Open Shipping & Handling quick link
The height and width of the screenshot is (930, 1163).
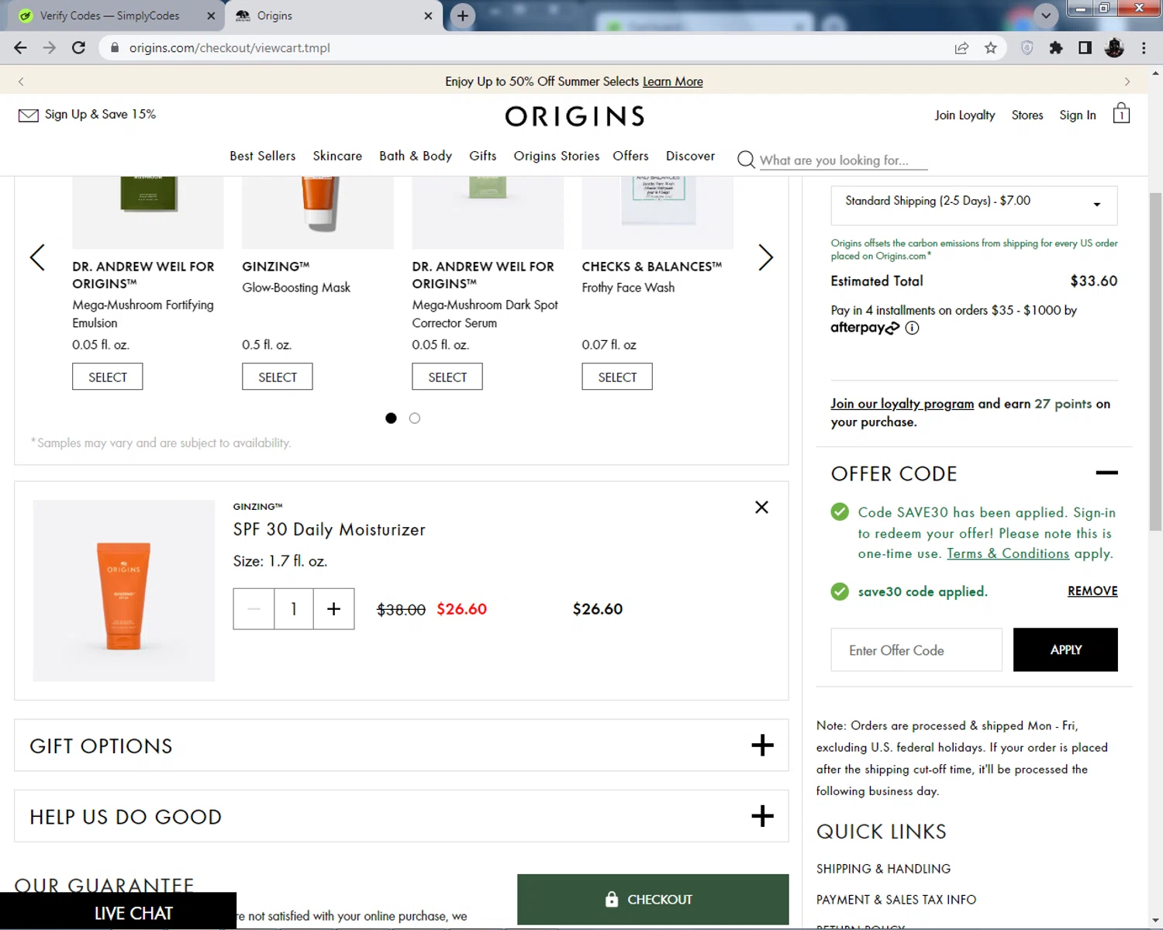tap(883, 869)
